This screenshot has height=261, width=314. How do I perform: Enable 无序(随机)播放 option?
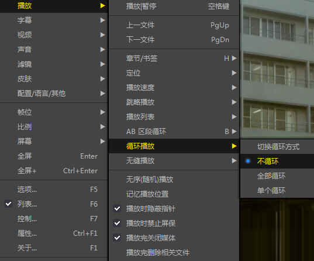pos(174,180)
